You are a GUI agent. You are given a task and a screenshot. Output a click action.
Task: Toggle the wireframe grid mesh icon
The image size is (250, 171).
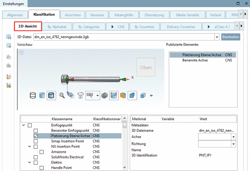tap(105, 95)
